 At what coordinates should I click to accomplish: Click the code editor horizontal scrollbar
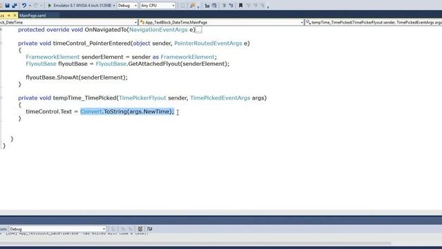[x=221, y=212]
